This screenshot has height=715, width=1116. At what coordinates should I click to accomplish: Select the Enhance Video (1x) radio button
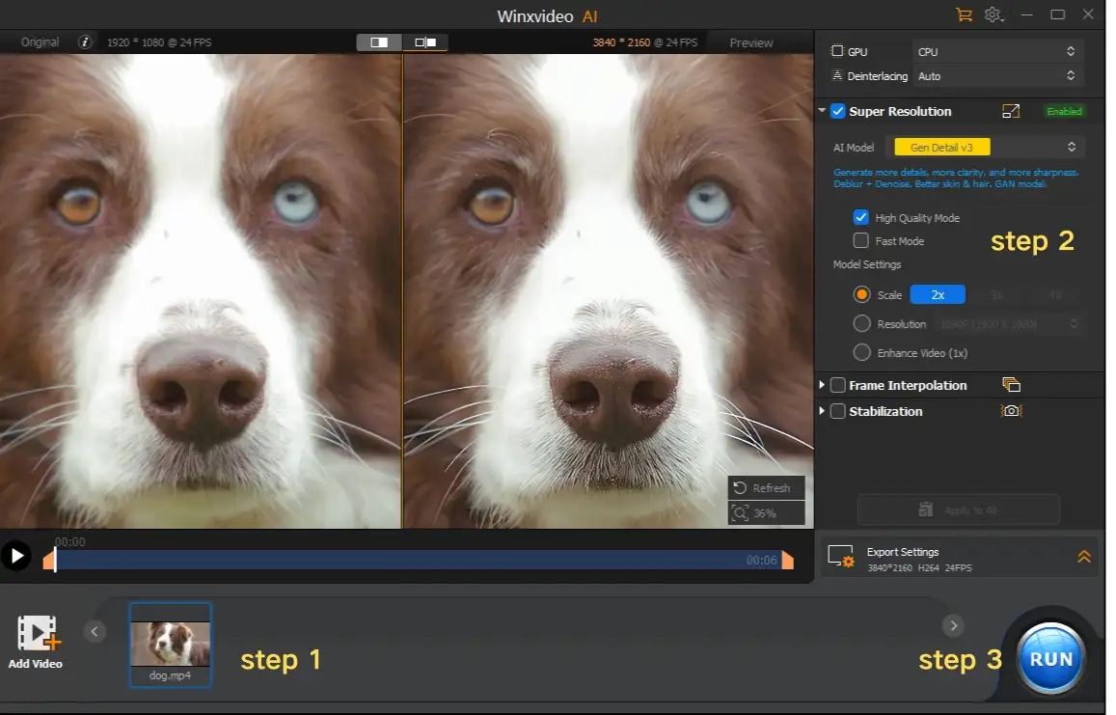[862, 352]
